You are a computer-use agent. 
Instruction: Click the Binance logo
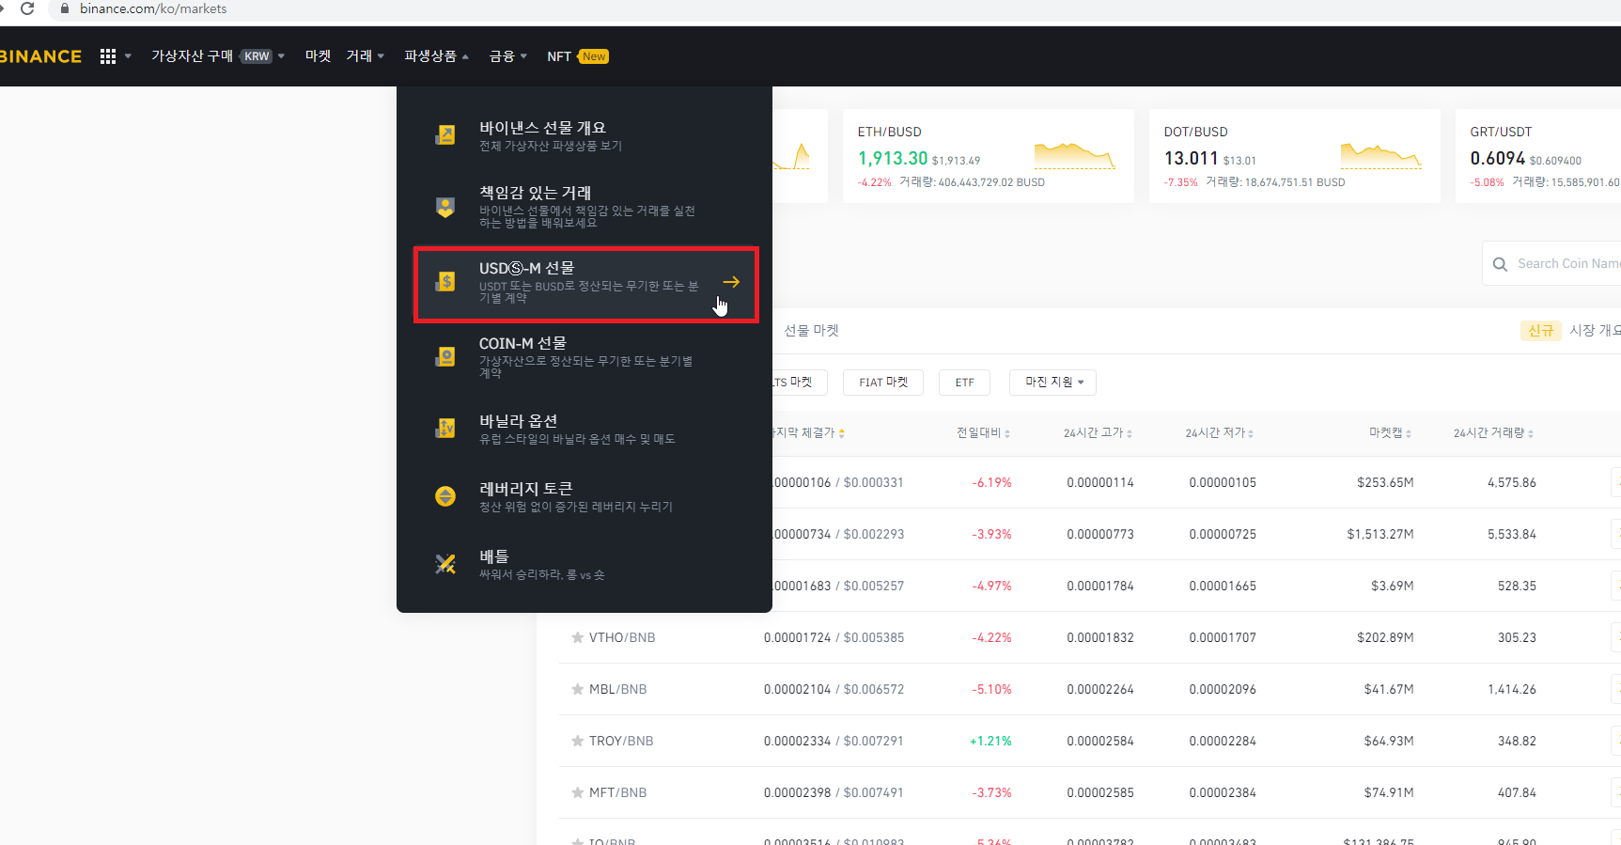click(40, 56)
